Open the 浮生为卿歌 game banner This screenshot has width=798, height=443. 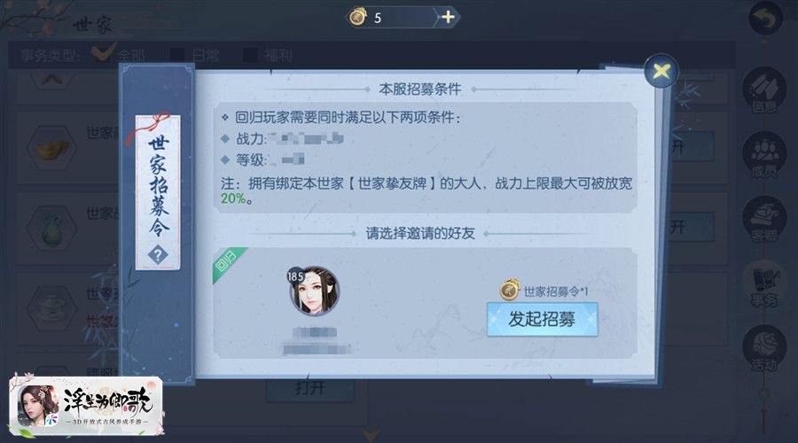point(86,406)
